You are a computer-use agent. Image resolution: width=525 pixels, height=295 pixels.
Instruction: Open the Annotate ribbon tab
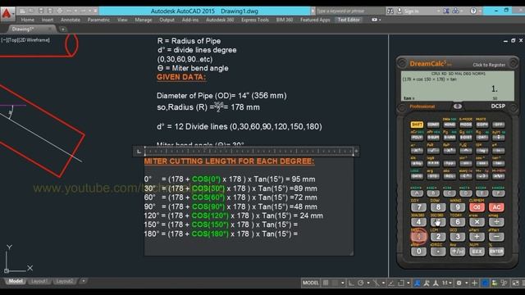(71, 20)
